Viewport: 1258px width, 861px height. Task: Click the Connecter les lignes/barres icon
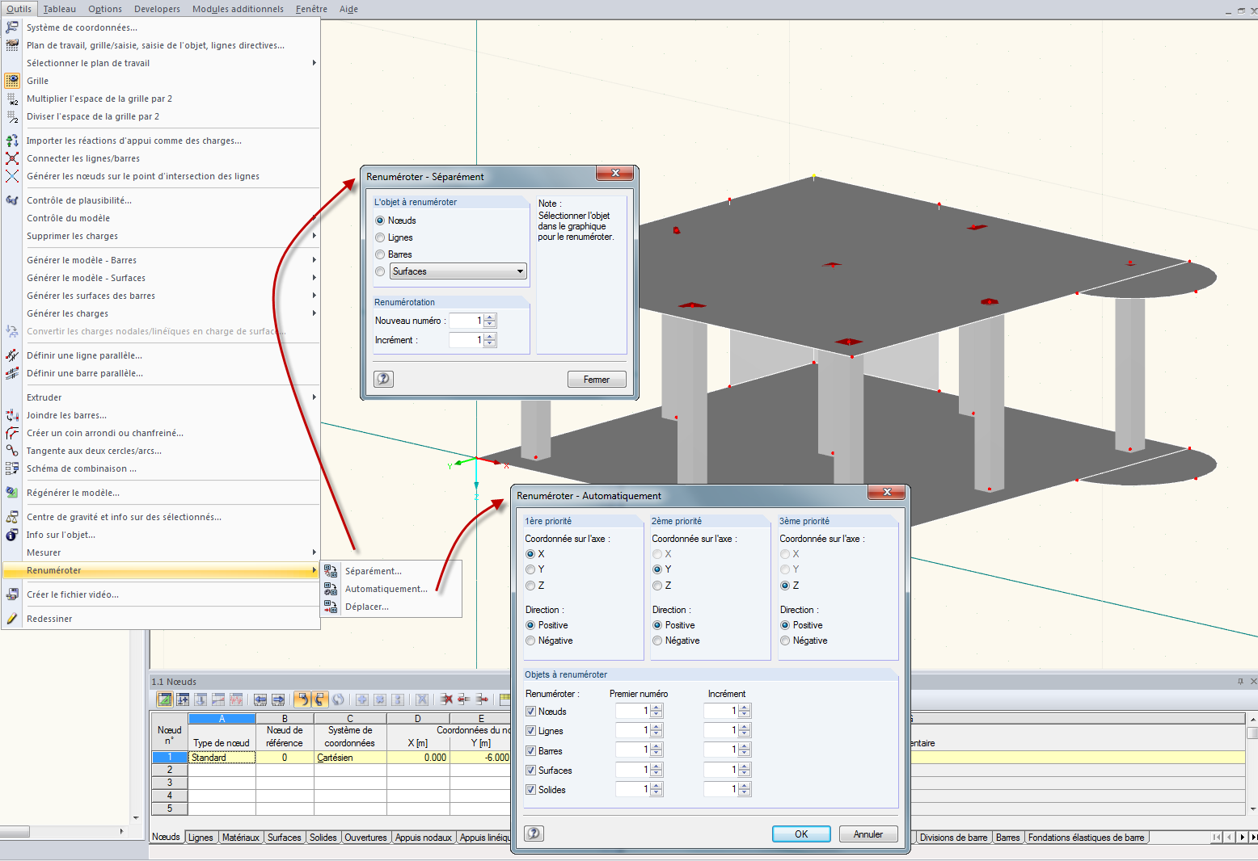coord(12,158)
